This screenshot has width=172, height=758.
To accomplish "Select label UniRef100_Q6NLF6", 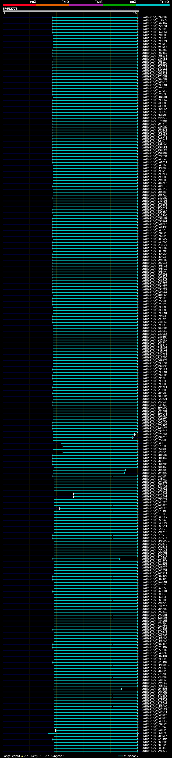I will click(154, 508).
